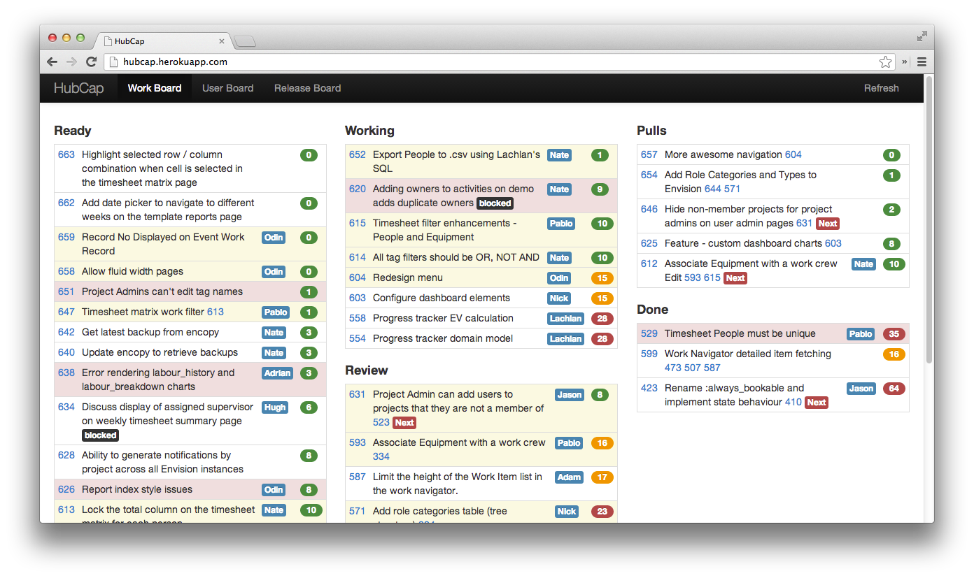Bookmark the page with the star icon
Screen dimensions: 974x578
point(885,62)
